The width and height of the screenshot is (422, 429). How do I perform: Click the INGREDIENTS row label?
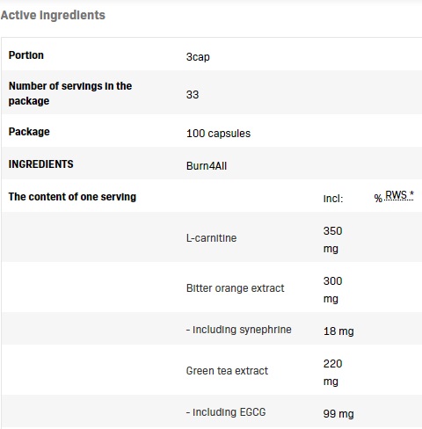pos(40,164)
